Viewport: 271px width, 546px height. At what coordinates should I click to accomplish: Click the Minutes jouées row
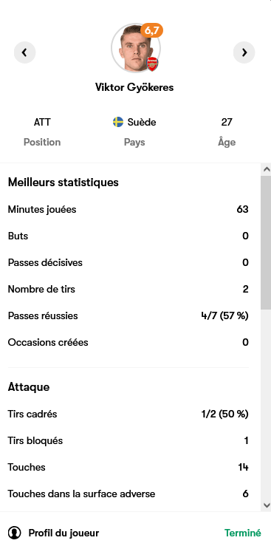click(x=128, y=209)
